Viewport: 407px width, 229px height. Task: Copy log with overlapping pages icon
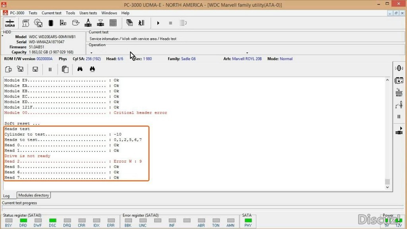(x=65, y=69)
